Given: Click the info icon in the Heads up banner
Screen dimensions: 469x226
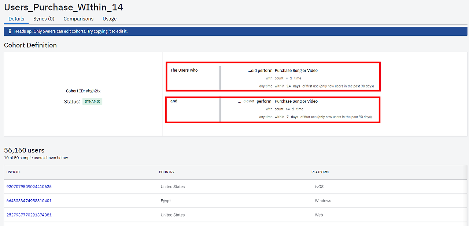Looking at the screenshot, I should 10,31.
